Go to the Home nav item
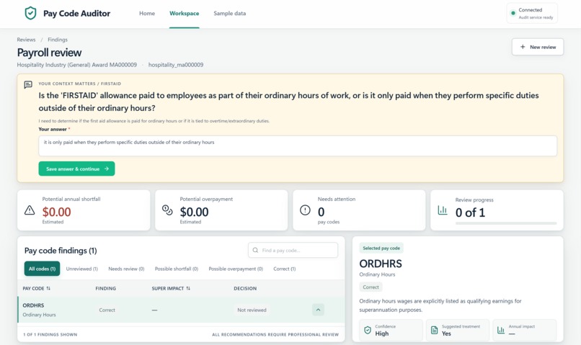 [x=147, y=14]
